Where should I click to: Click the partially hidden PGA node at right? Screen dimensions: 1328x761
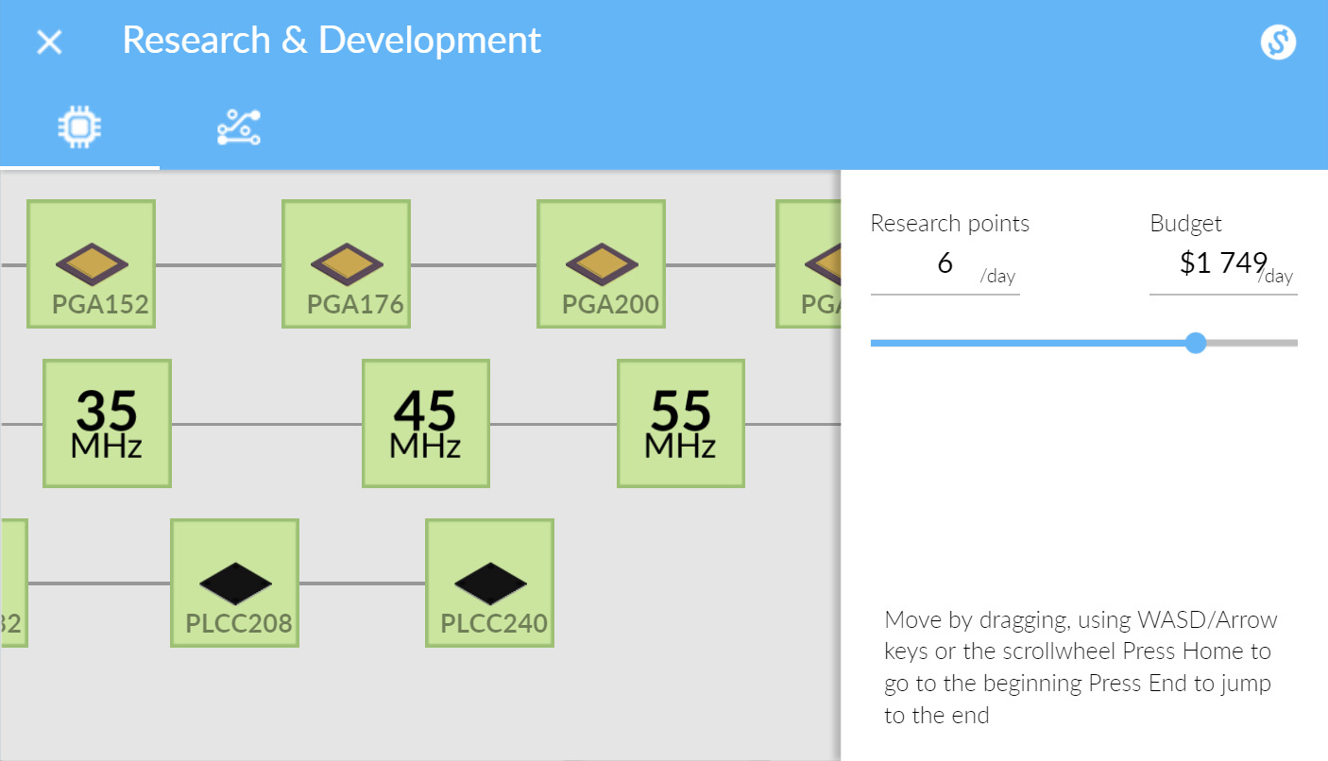coord(809,263)
